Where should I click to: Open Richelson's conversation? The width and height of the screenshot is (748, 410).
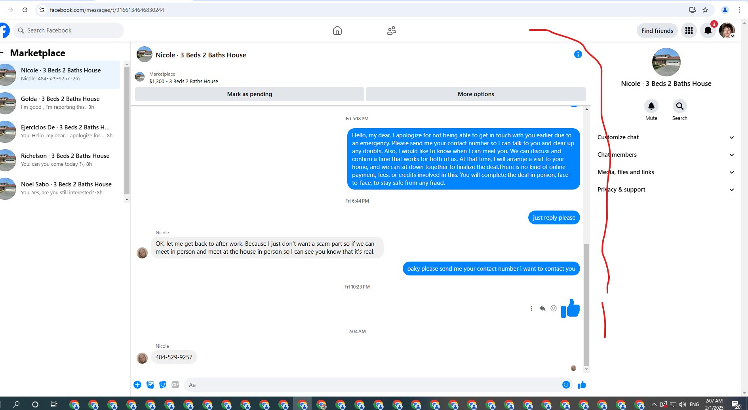coord(60,160)
